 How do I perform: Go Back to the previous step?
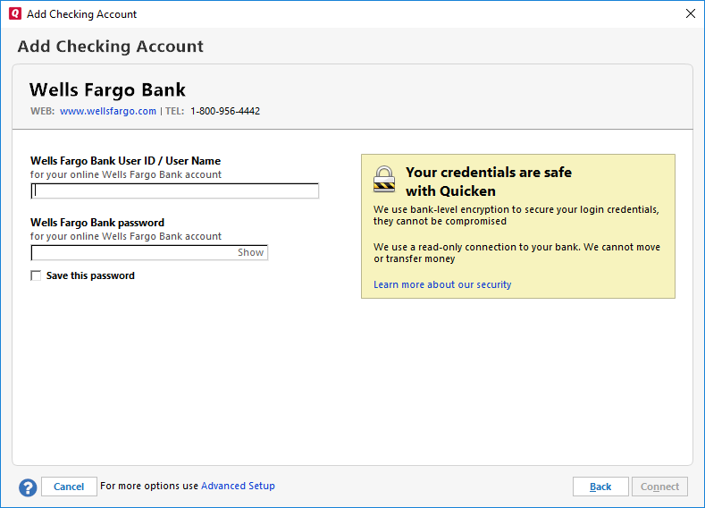point(600,487)
